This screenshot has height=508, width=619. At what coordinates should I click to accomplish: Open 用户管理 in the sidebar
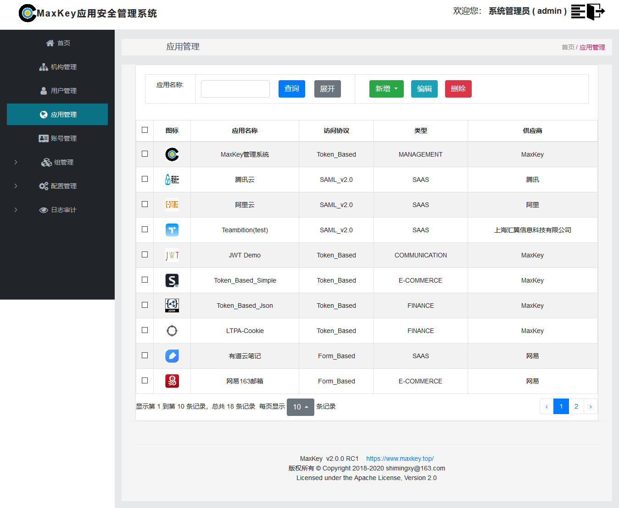[x=58, y=91]
